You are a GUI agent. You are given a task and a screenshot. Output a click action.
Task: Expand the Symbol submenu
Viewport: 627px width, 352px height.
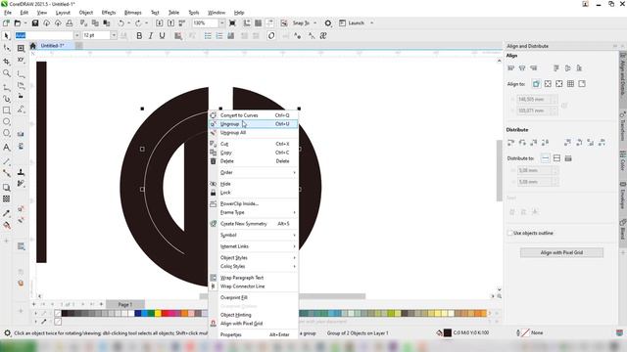[254, 235]
